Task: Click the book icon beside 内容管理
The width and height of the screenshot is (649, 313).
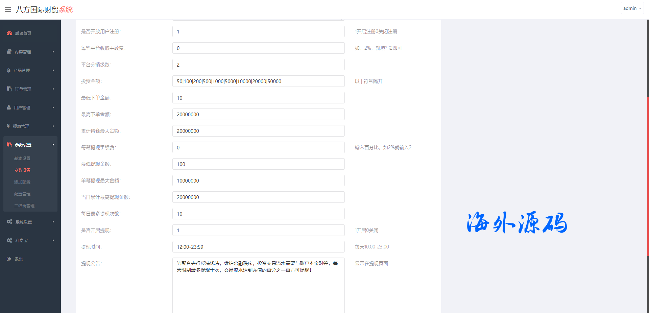Action: pyautogui.click(x=9, y=52)
